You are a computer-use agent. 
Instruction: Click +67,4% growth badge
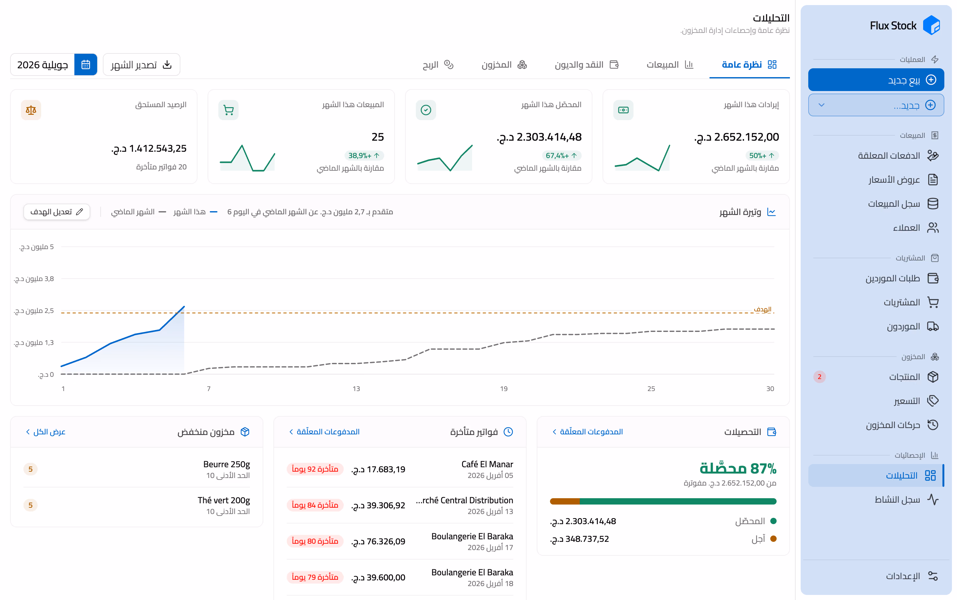(561, 156)
